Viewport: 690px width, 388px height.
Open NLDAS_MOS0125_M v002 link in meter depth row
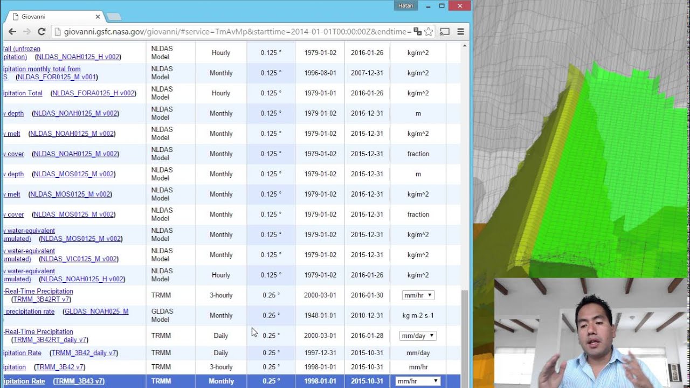pos(73,174)
